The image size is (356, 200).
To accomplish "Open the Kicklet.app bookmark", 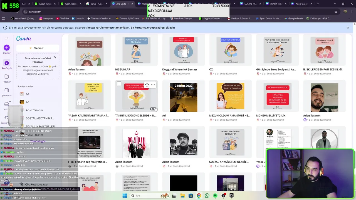I will click(319, 19).
